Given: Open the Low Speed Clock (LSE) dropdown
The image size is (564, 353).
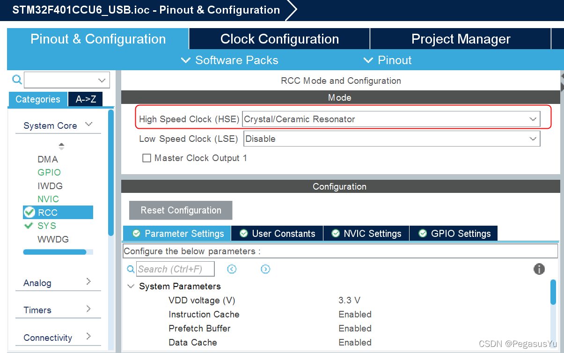Looking at the screenshot, I should 392,139.
